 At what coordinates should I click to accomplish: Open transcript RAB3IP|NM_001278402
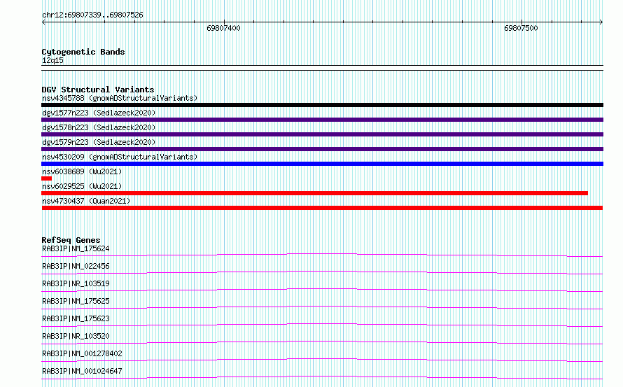coord(82,353)
